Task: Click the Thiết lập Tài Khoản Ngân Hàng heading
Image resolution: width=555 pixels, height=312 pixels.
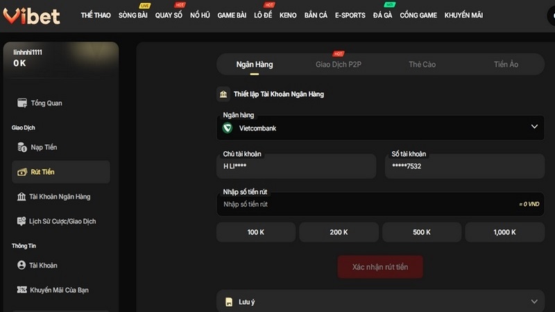Action: click(x=279, y=94)
